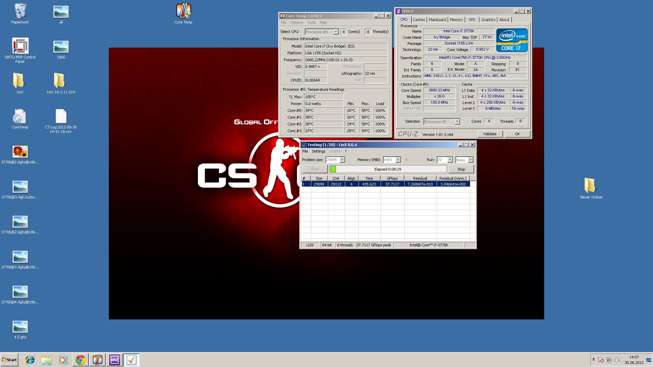Open Options menu in Core Temp
The width and height of the screenshot is (653, 367).
point(297,22)
